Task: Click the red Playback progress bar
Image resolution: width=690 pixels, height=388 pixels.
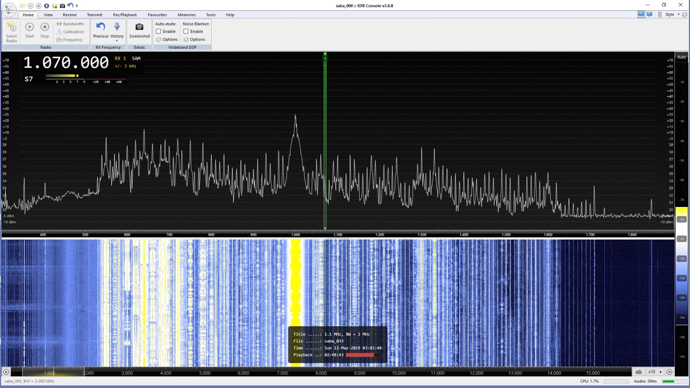Action: [x=360, y=355]
